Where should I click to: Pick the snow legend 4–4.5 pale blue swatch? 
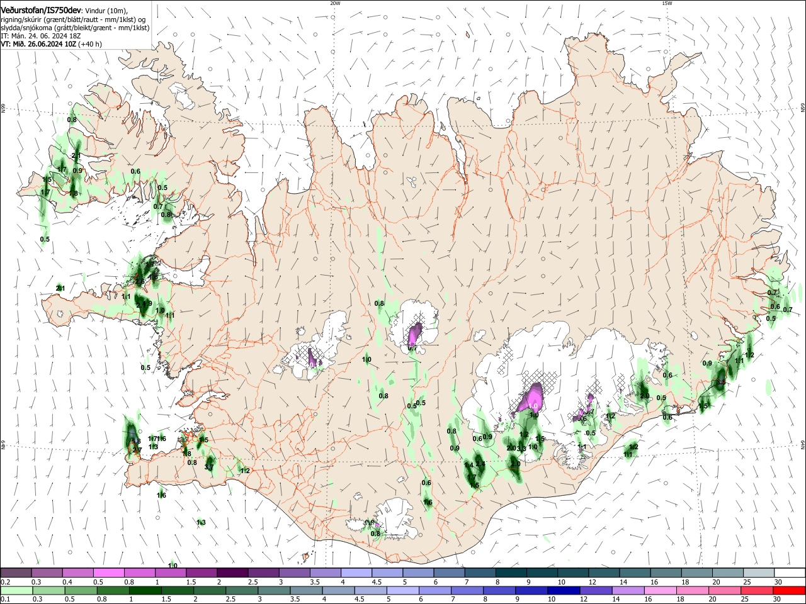(x=356, y=573)
